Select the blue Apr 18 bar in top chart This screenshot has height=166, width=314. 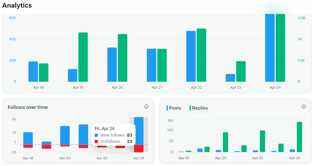(33, 71)
